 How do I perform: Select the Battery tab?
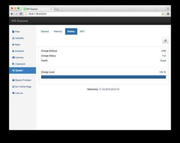click(71, 31)
